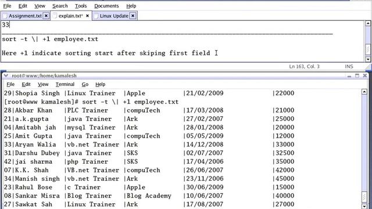Open the editor's Edit menu
This screenshot has height=209, width=372.
[x=23, y=6]
